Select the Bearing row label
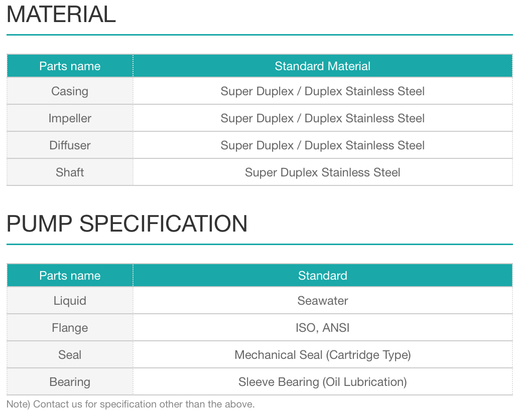The width and height of the screenshot is (521, 416). coord(70,382)
